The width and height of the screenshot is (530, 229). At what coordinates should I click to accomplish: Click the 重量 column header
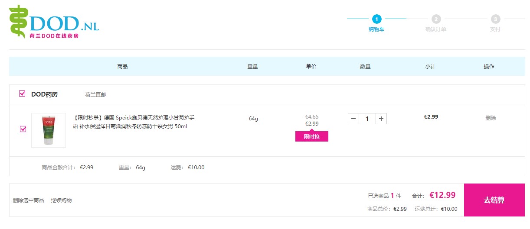coord(253,67)
